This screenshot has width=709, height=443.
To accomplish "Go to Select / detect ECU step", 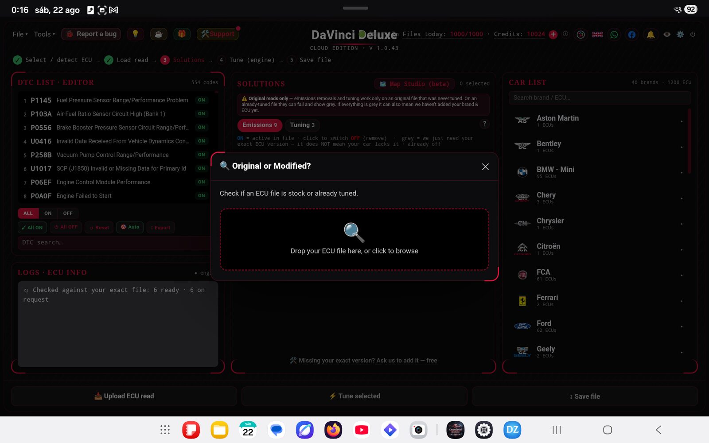I will click(x=53, y=60).
